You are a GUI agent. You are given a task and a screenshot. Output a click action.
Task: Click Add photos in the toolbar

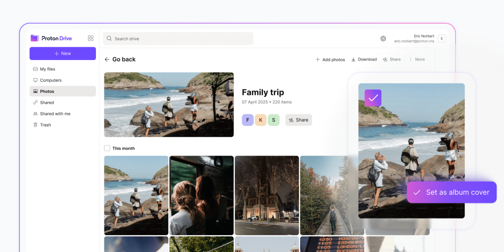330,60
